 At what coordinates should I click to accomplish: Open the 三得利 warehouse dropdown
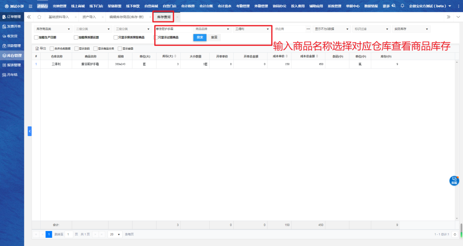click(252, 29)
